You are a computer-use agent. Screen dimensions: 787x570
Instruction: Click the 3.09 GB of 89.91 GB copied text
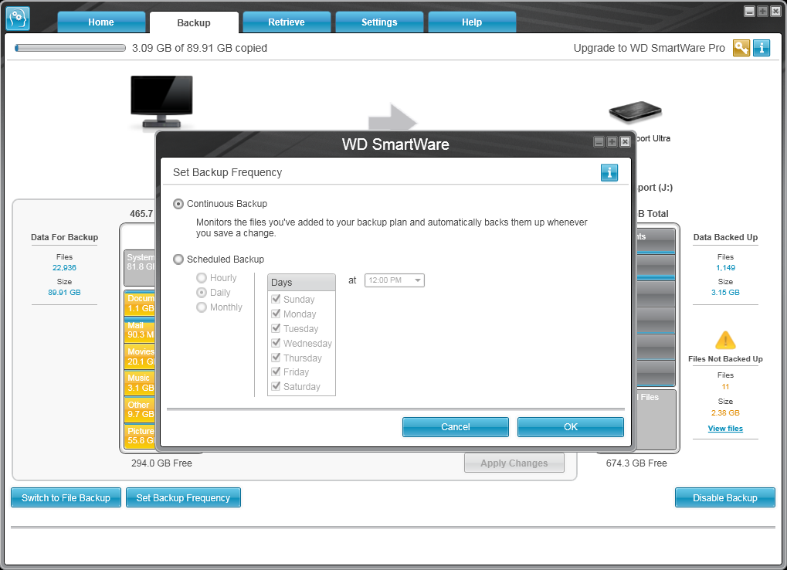[x=199, y=48]
